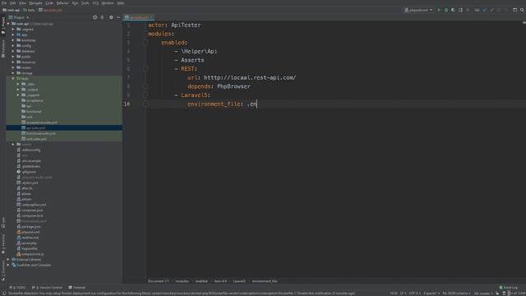Open the VCS menu
This screenshot has height=296, width=526.
(x=95, y=3)
